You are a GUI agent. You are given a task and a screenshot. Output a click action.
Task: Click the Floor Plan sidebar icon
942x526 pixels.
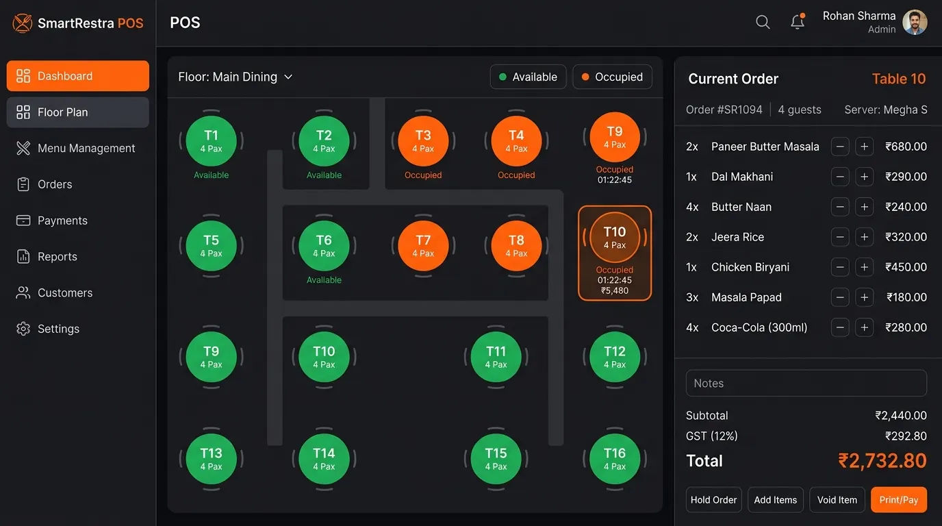[23, 112]
